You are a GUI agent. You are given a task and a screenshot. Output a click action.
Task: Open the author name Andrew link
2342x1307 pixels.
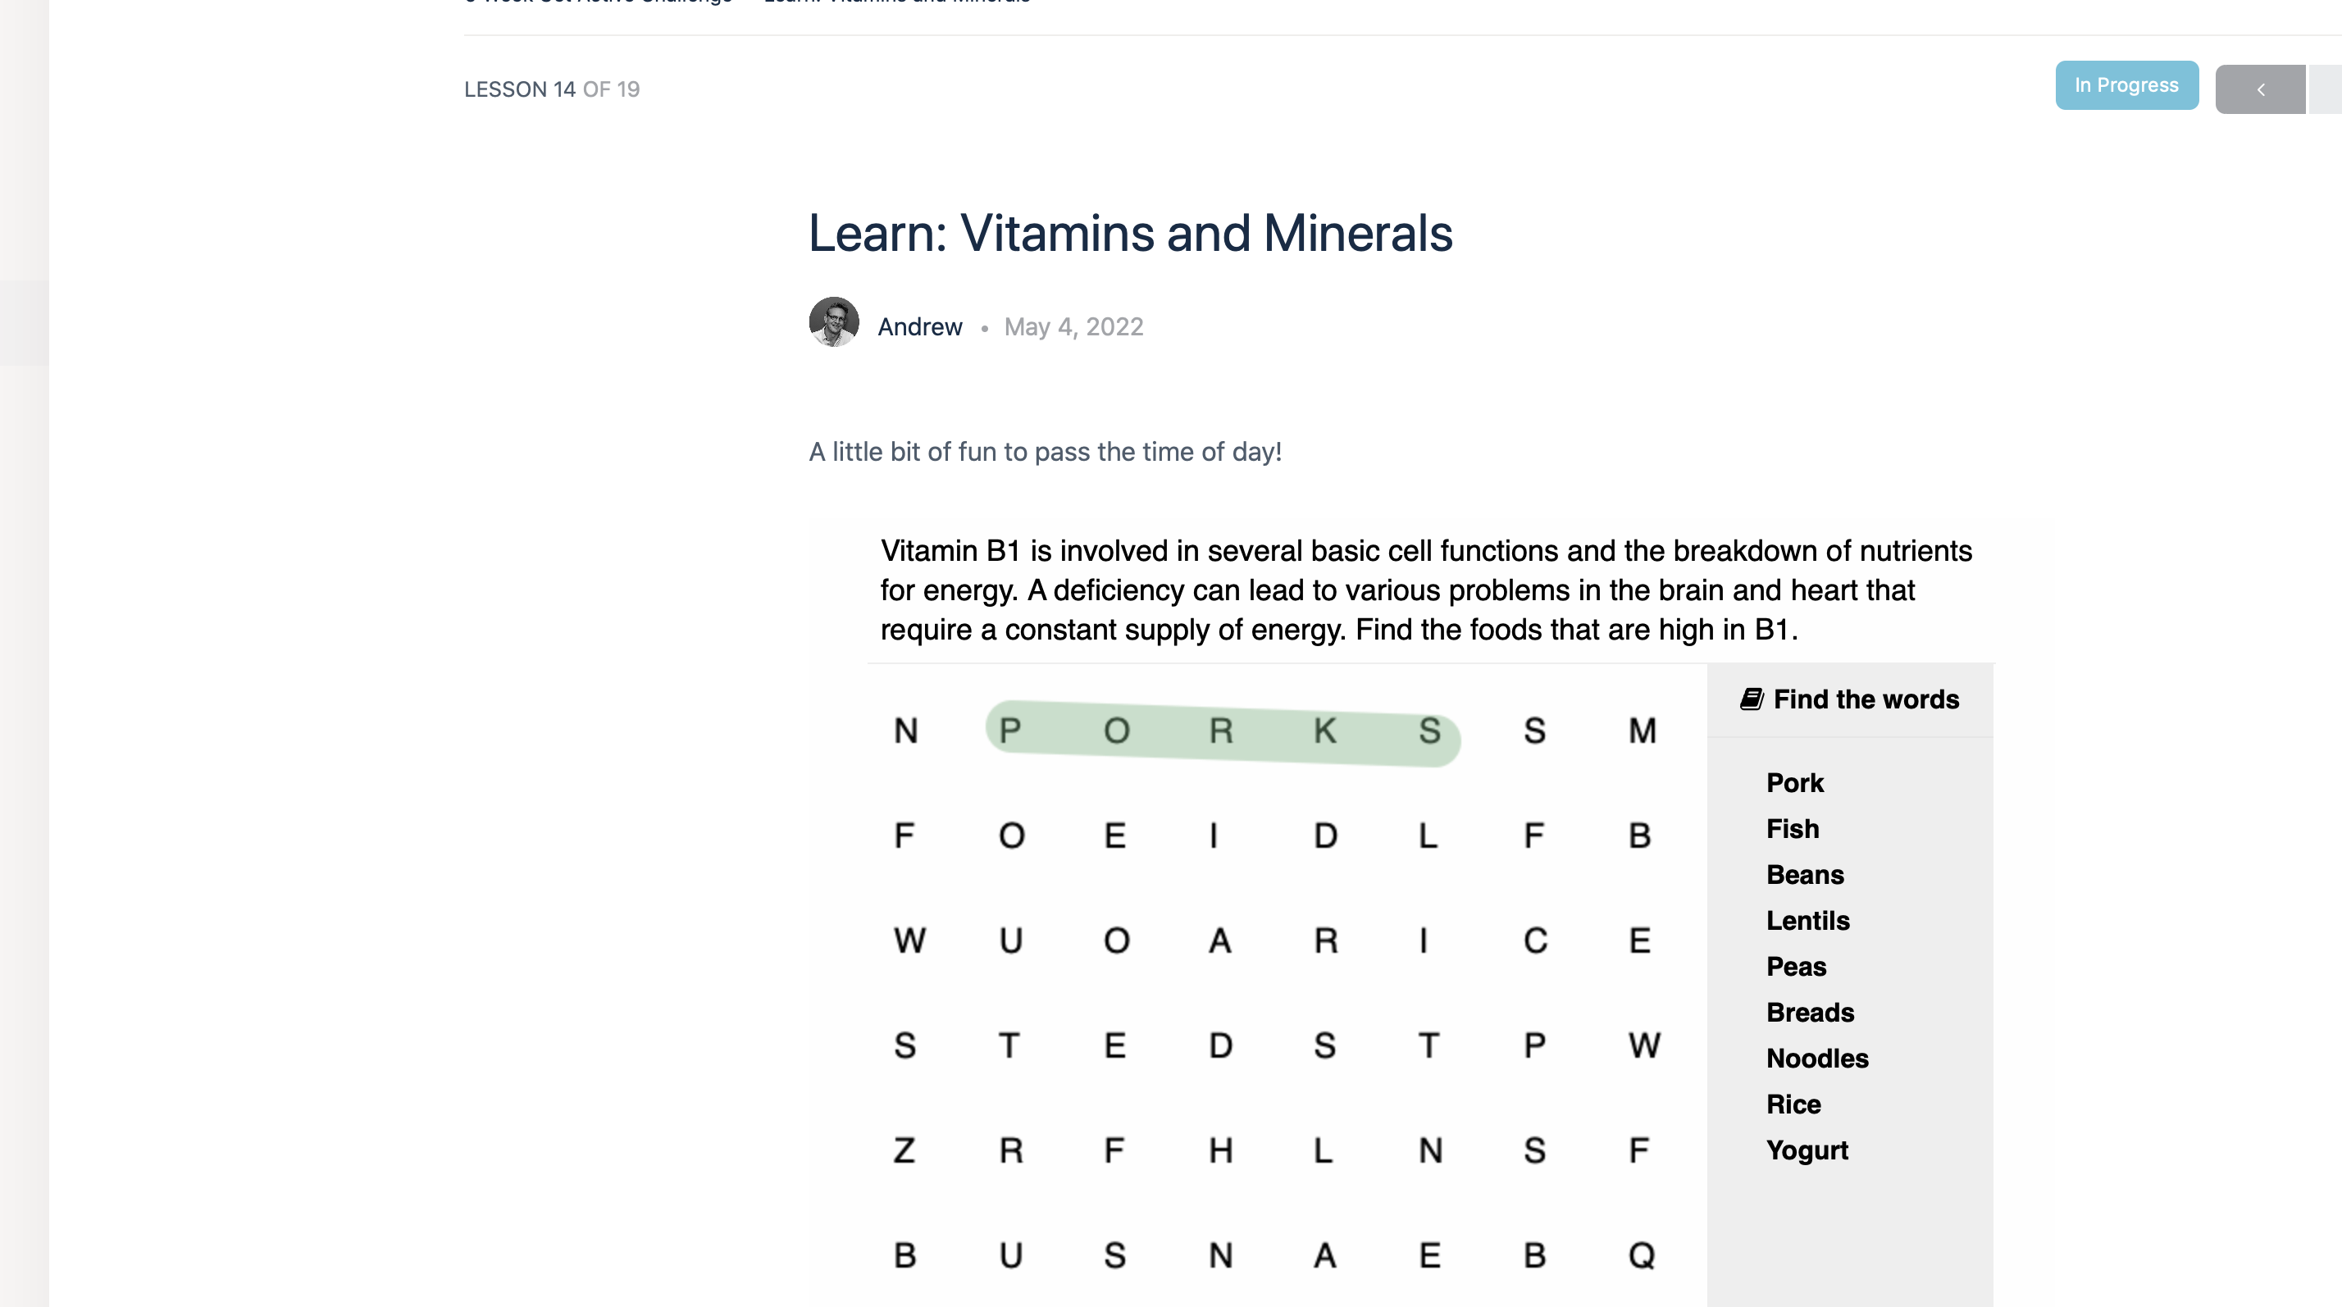(919, 327)
